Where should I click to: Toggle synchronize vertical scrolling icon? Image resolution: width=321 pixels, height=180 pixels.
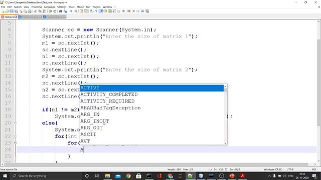(x=81, y=11)
